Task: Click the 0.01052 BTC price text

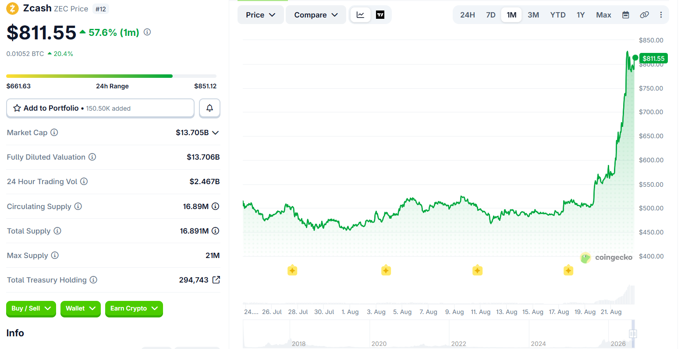Action: click(25, 54)
